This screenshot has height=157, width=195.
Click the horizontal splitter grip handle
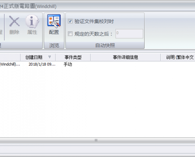96,140
